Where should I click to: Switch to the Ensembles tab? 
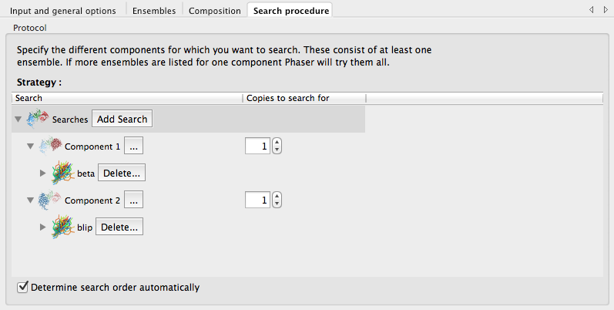click(154, 11)
